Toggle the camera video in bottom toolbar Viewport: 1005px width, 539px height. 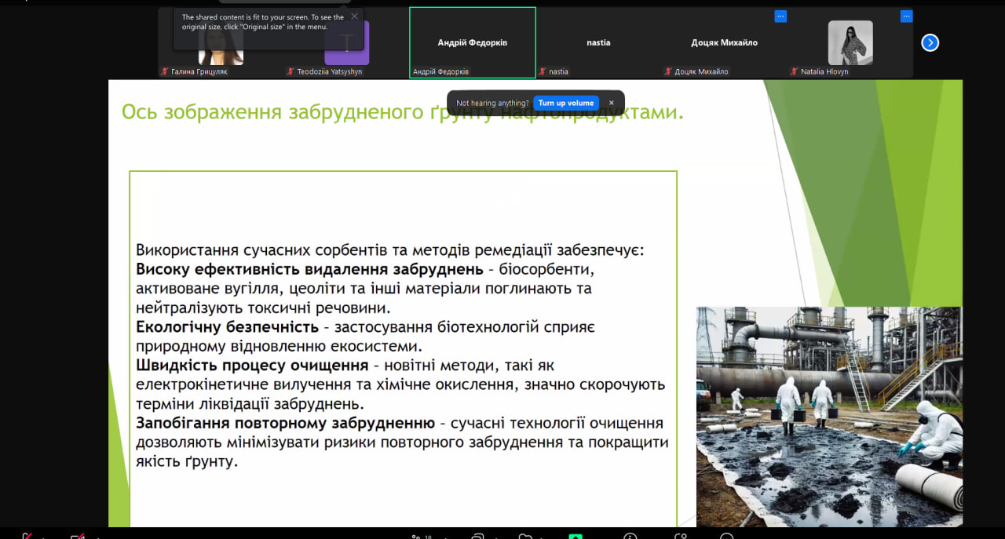pyautogui.click(x=78, y=536)
